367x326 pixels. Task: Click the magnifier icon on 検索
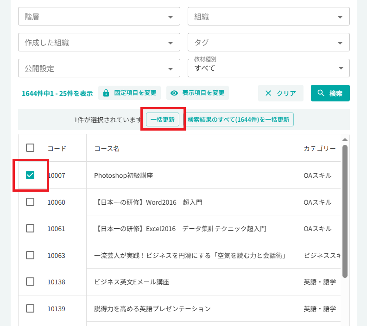click(x=321, y=93)
